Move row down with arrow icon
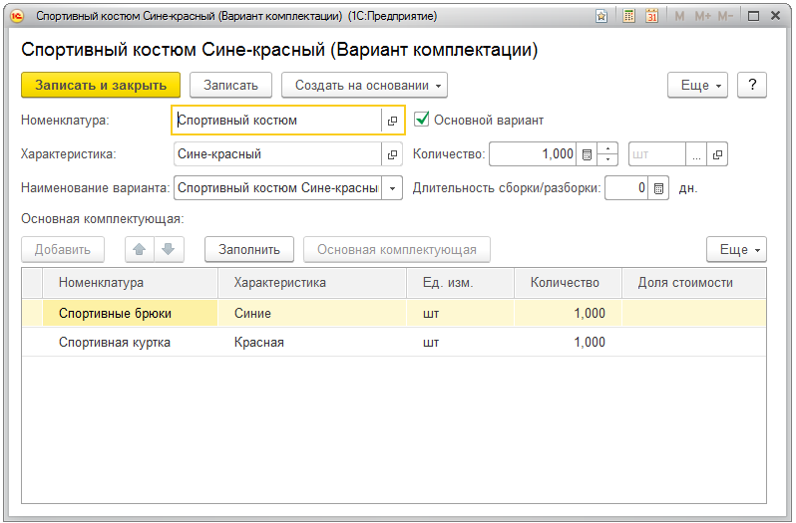This screenshot has width=796, height=523. click(169, 249)
